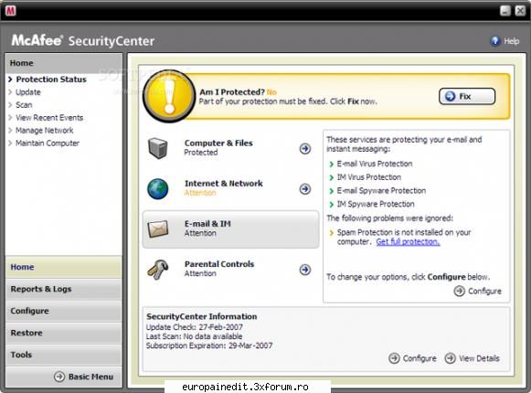Open View Recent Events
531x393 pixels.
click(49, 118)
